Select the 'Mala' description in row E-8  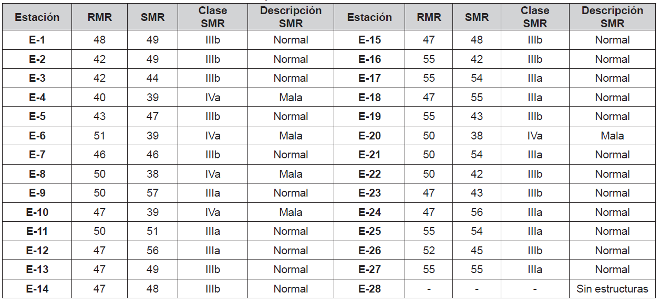[x=291, y=174]
